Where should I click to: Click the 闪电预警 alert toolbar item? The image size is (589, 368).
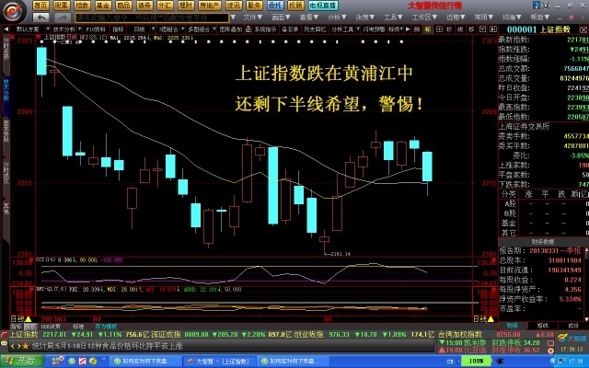tap(374, 29)
